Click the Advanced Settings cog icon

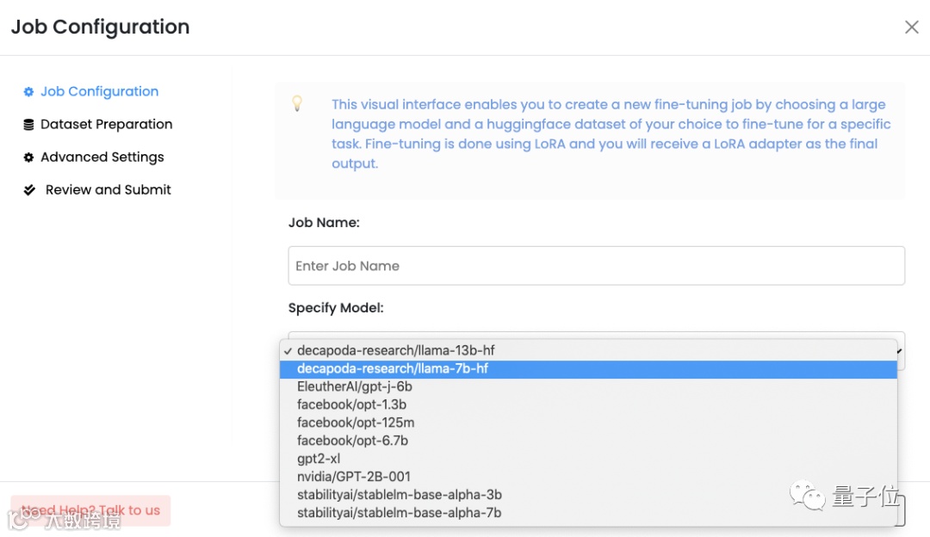(28, 157)
